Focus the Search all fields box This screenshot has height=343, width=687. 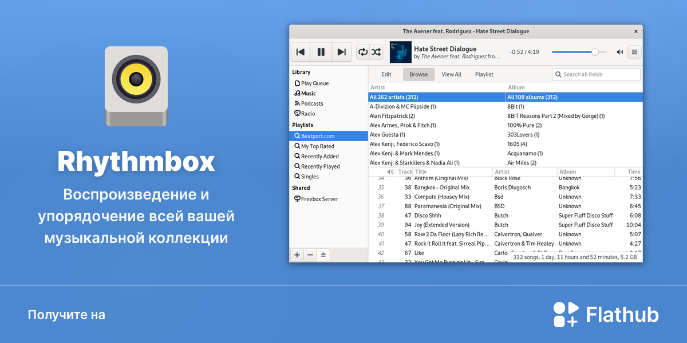(596, 74)
